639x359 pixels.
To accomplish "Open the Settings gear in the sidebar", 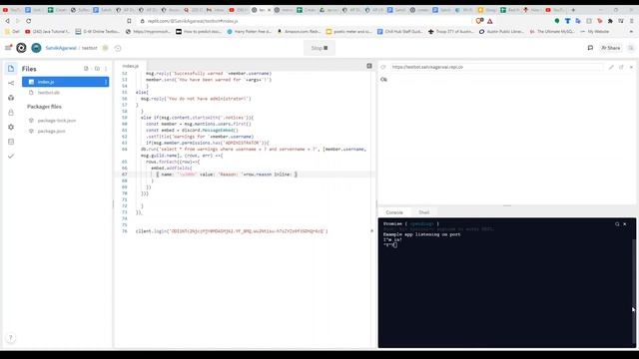I will pyautogui.click(x=11, y=127).
